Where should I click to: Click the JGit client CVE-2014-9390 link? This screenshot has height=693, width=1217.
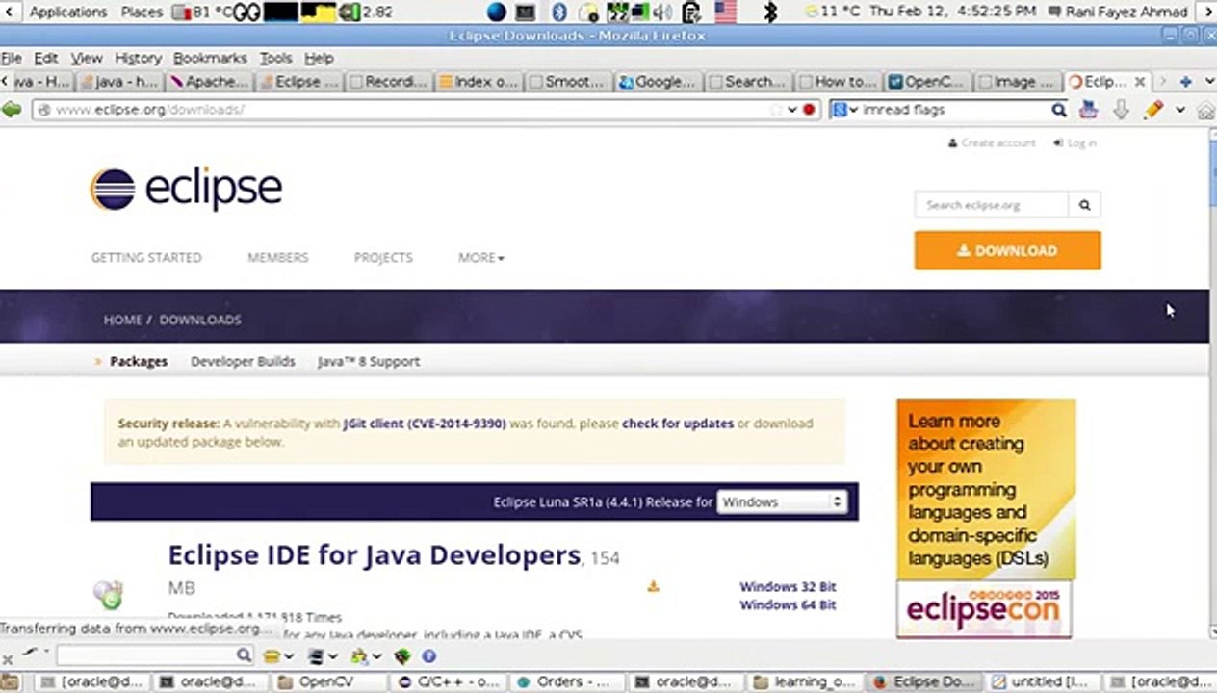[425, 423]
